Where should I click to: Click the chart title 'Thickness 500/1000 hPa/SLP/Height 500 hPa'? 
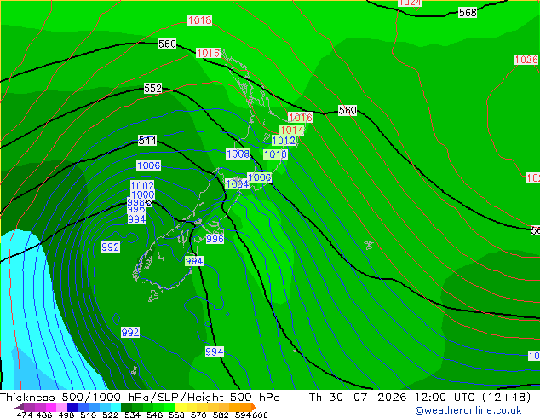[140, 398]
